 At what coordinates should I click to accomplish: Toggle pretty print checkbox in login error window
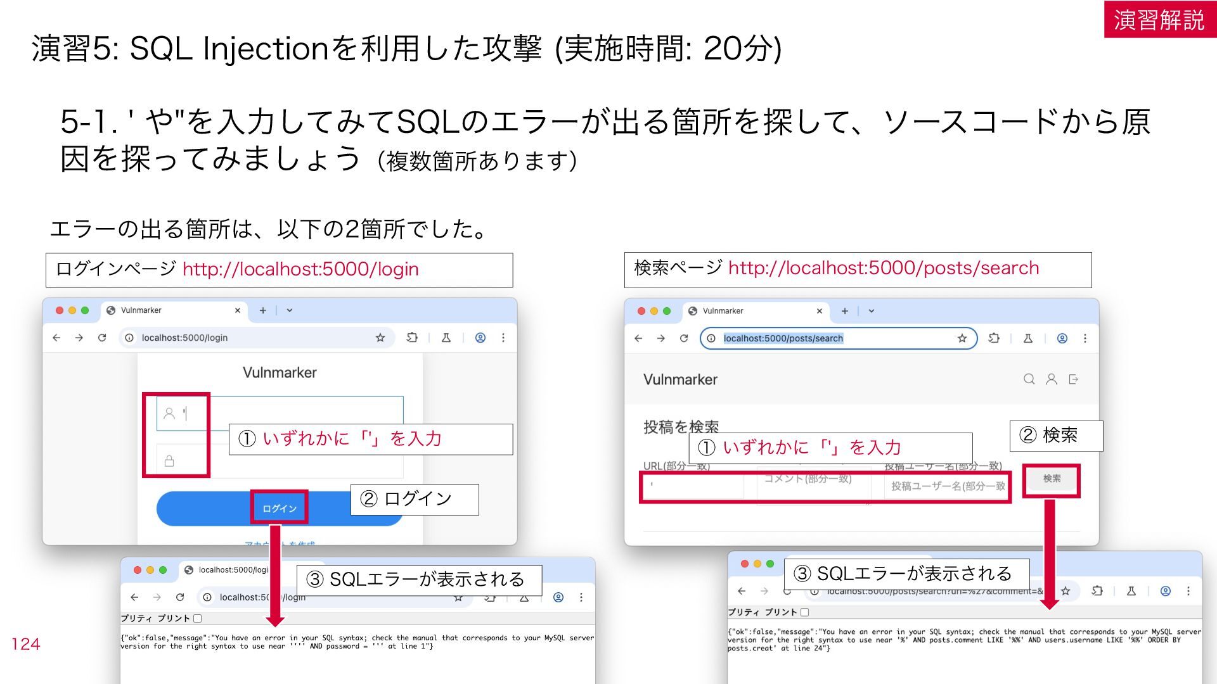pyautogui.click(x=198, y=618)
